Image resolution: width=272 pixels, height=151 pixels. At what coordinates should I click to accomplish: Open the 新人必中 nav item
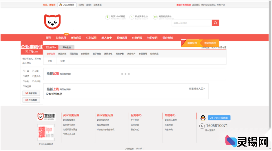click(x=106, y=38)
